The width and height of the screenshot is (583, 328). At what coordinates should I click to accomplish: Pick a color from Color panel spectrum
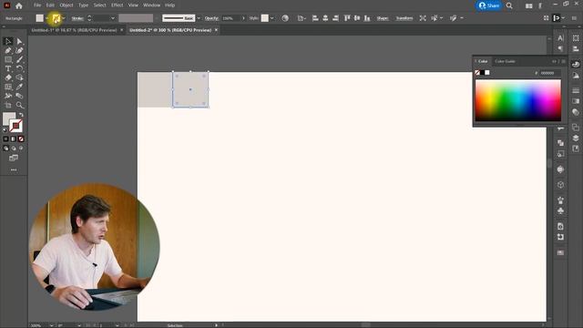click(518, 101)
